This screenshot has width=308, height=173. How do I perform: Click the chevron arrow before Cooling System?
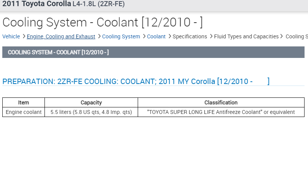(x=99, y=36)
